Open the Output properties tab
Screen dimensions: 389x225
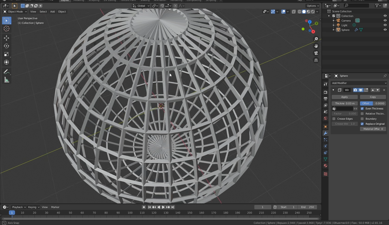[x=325, y=99]
